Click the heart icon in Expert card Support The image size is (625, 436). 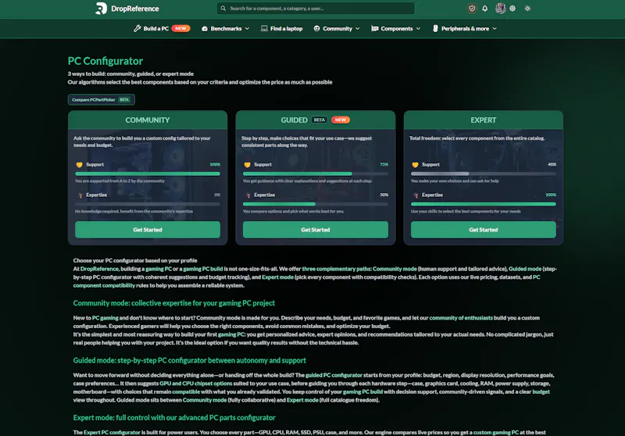[415, 165]
